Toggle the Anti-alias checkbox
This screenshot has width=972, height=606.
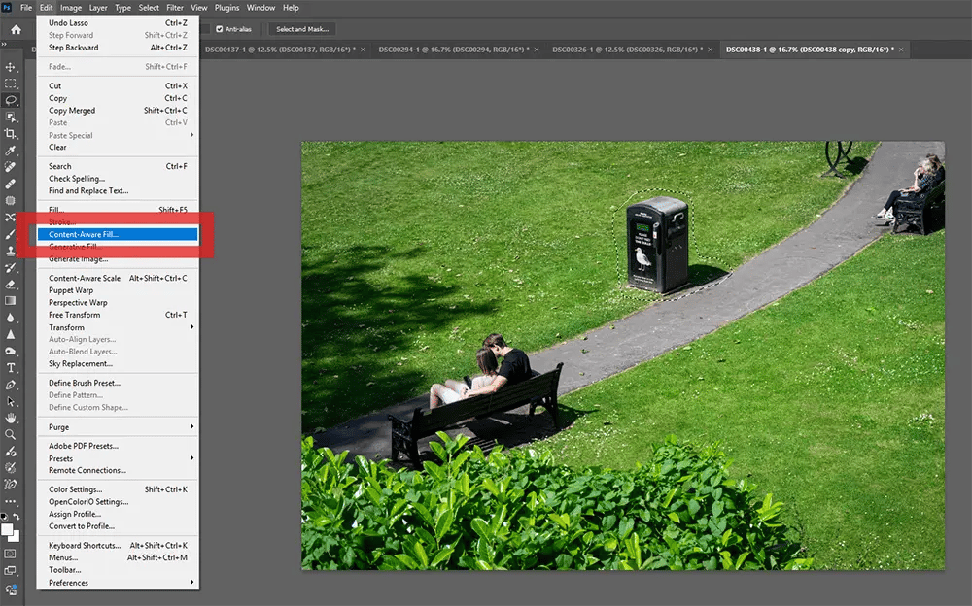coord(220,29)
